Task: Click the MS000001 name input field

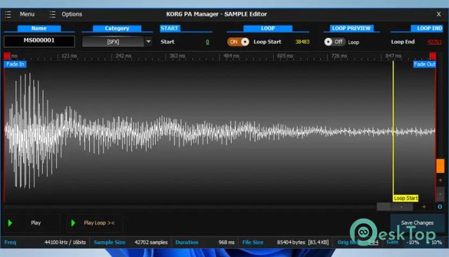Action: [39, 41]
